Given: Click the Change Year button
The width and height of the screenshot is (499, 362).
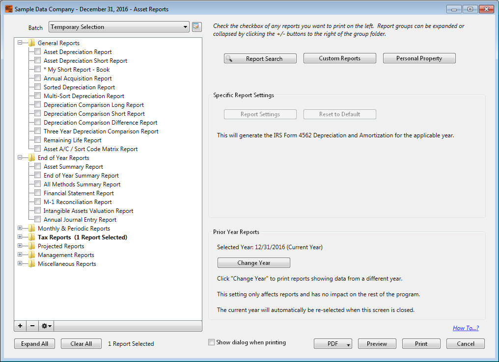Looking at the screenshot, I should (253, 263).
